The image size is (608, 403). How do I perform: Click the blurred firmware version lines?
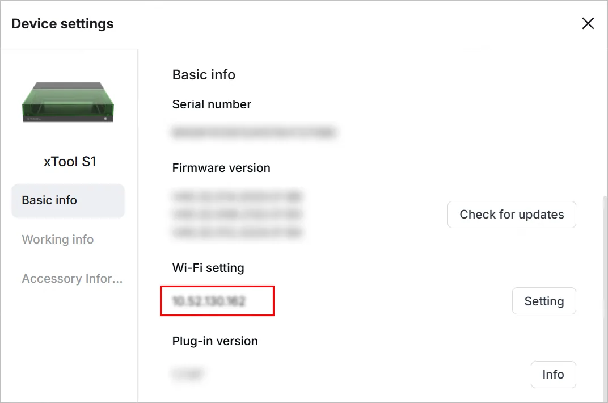click(x=237, y=215)
